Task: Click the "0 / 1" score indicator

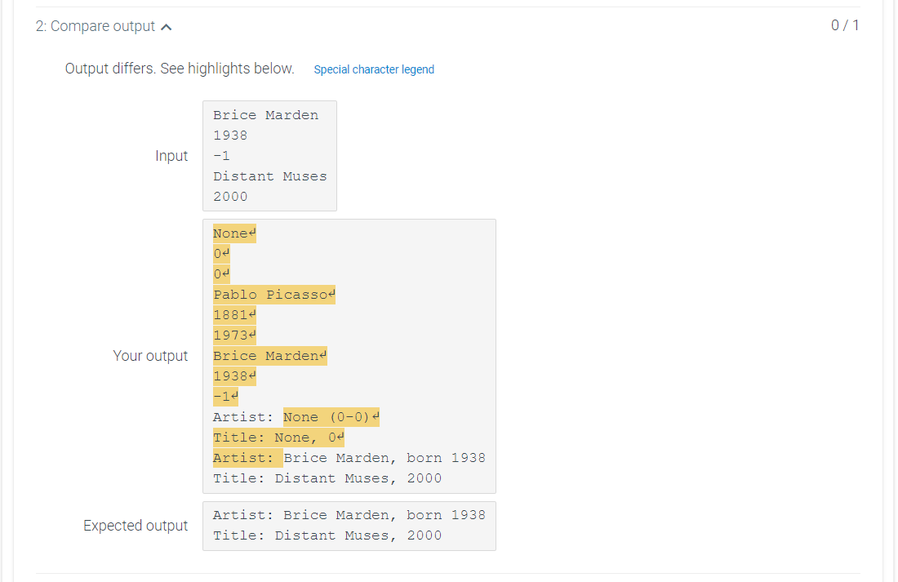Action: 845,25
